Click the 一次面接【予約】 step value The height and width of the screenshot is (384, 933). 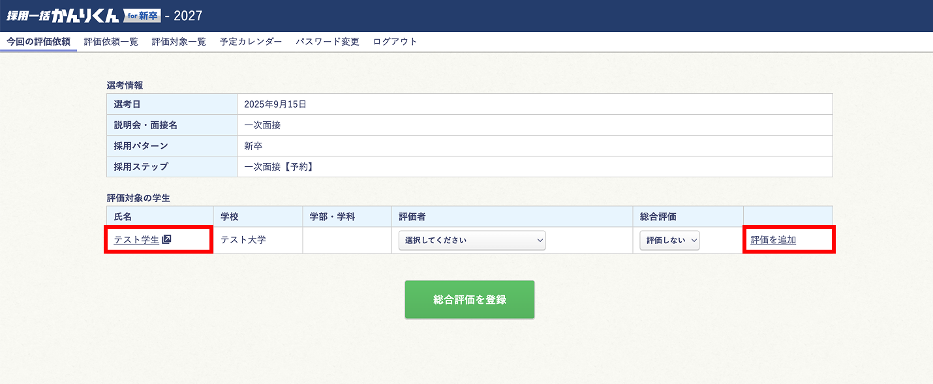[279, 167]
